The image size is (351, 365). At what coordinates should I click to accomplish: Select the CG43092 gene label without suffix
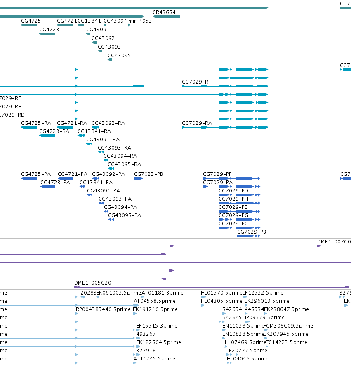[x=103, y=38]
